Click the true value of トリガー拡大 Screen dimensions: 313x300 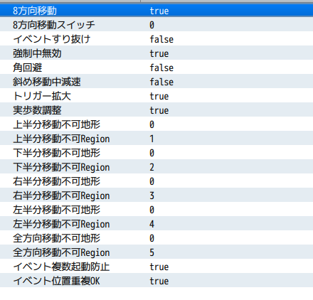[x=159, y=96]
